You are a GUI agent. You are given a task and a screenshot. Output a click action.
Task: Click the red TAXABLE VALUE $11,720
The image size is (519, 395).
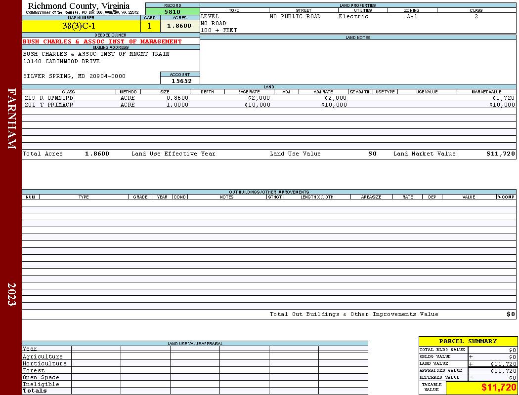(x=498, y=387)
